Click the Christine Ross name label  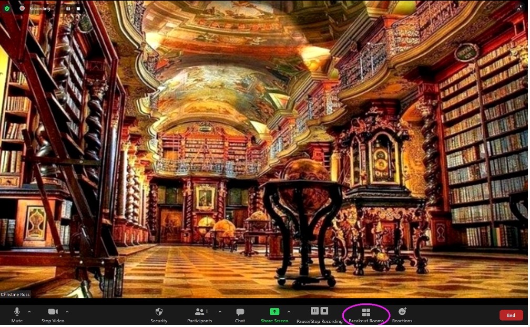(x=15, y=294)
